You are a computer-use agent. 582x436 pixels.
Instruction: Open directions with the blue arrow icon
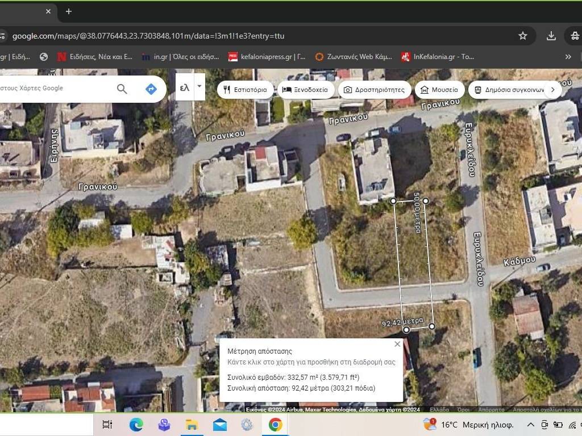click(x=151, y=89)
